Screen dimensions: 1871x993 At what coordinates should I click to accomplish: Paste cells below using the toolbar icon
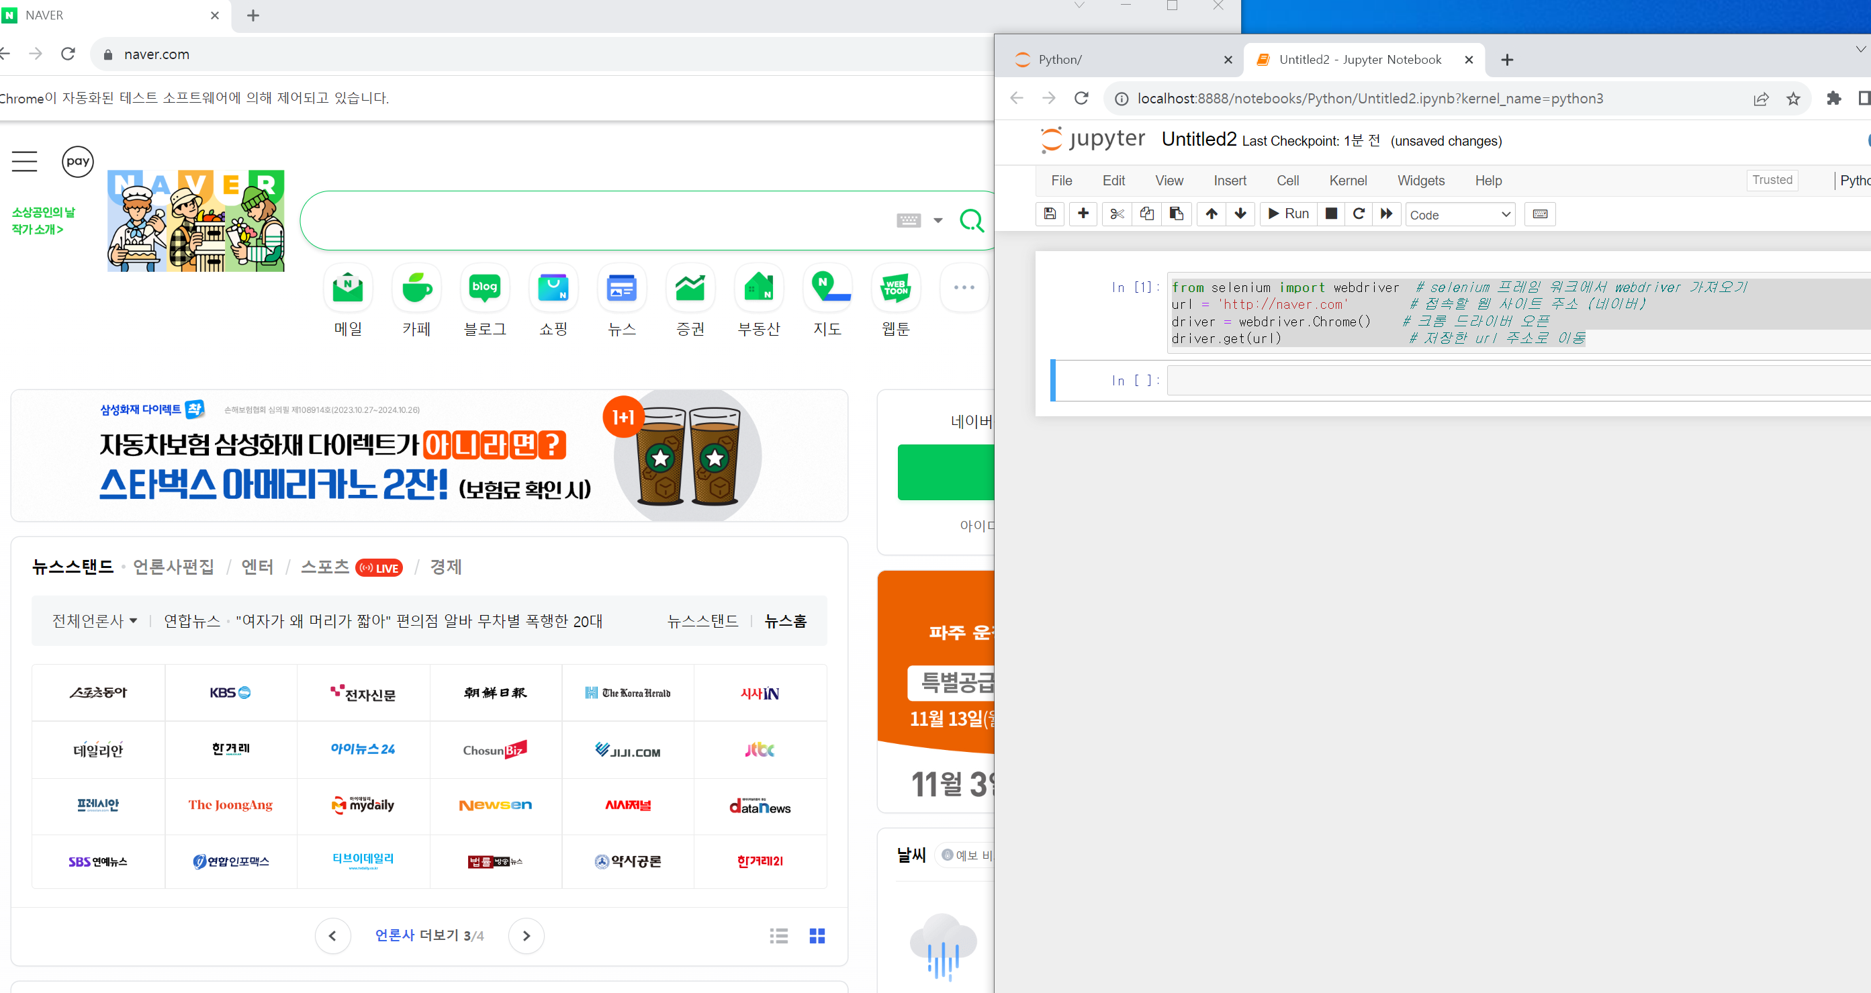(x=1176, y=214)
